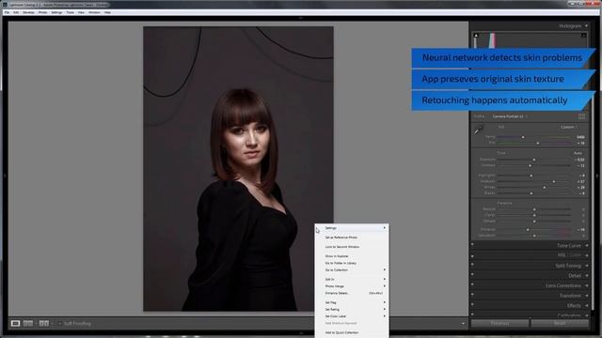Open the Set Color Label submenu
The image size is (602, 338).
pyautogui.click(x=352, y=316)
